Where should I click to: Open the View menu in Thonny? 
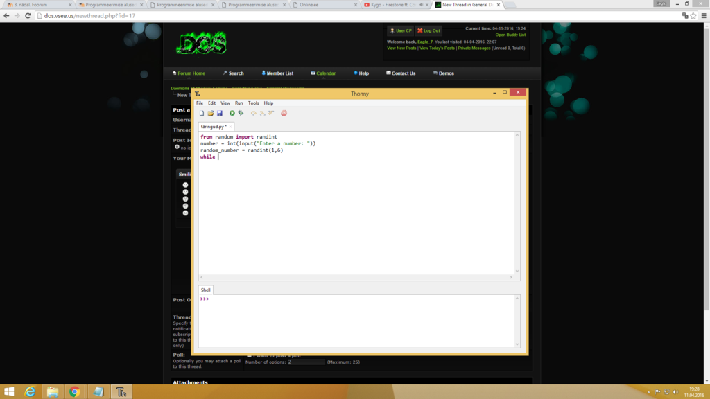pos(225,103)
